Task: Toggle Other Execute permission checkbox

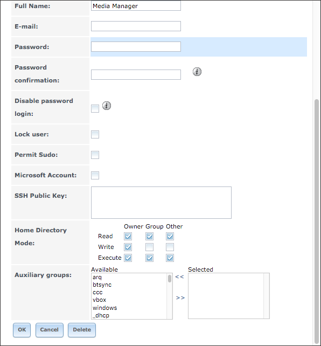Action: [170, 258]
